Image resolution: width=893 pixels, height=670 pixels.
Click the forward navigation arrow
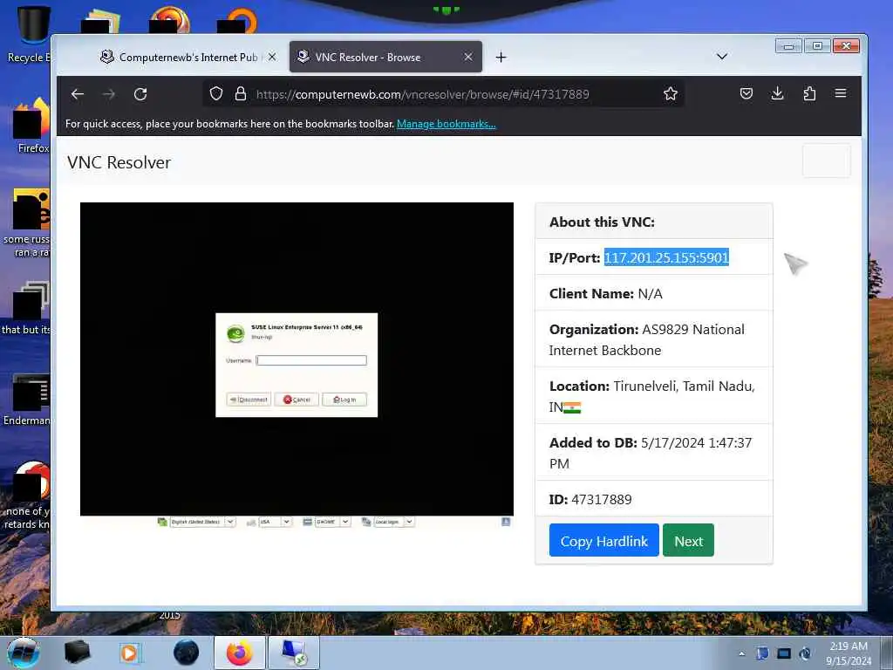[x=109, y=94]
